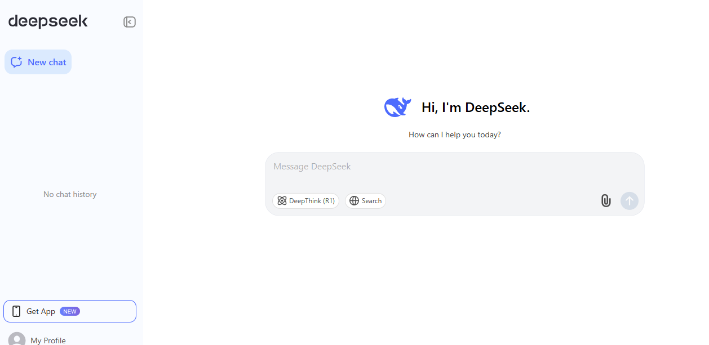
Task: Click the profile avatar icon
Action: coord(17,339)
